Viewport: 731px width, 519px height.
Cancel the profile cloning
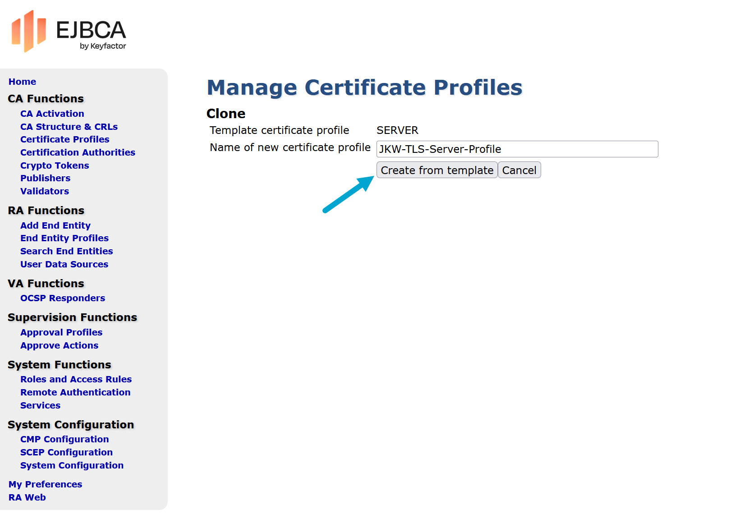519,170
